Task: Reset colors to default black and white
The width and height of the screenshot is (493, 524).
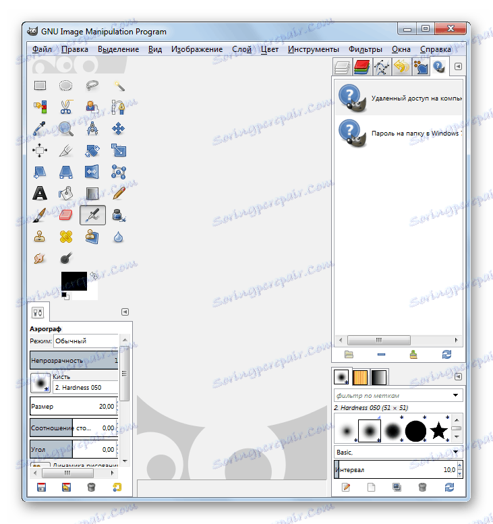Action: point(65,296)
